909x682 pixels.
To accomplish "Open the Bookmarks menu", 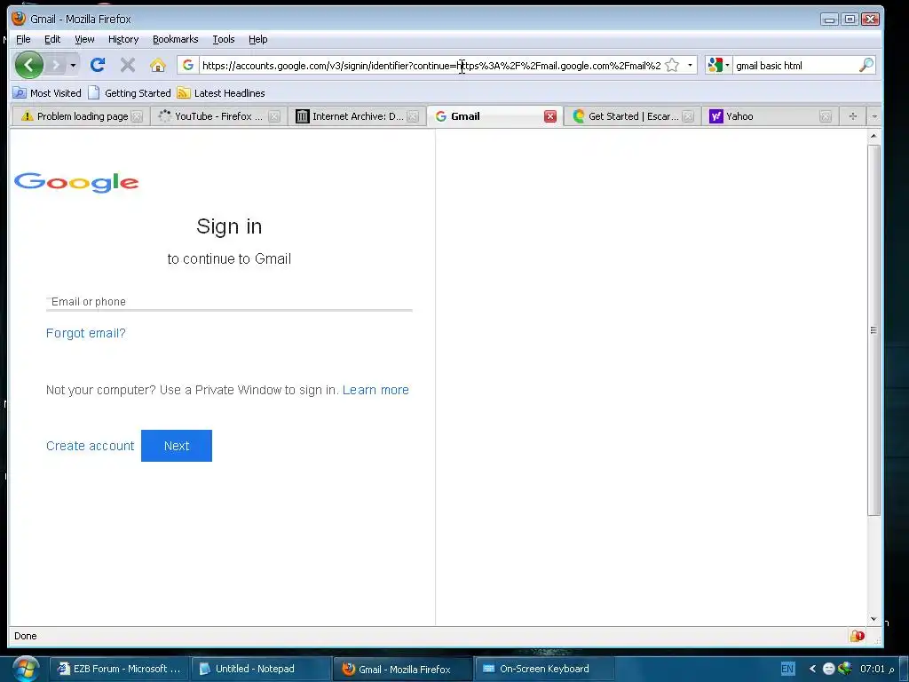I will click(x=175, y=39).
